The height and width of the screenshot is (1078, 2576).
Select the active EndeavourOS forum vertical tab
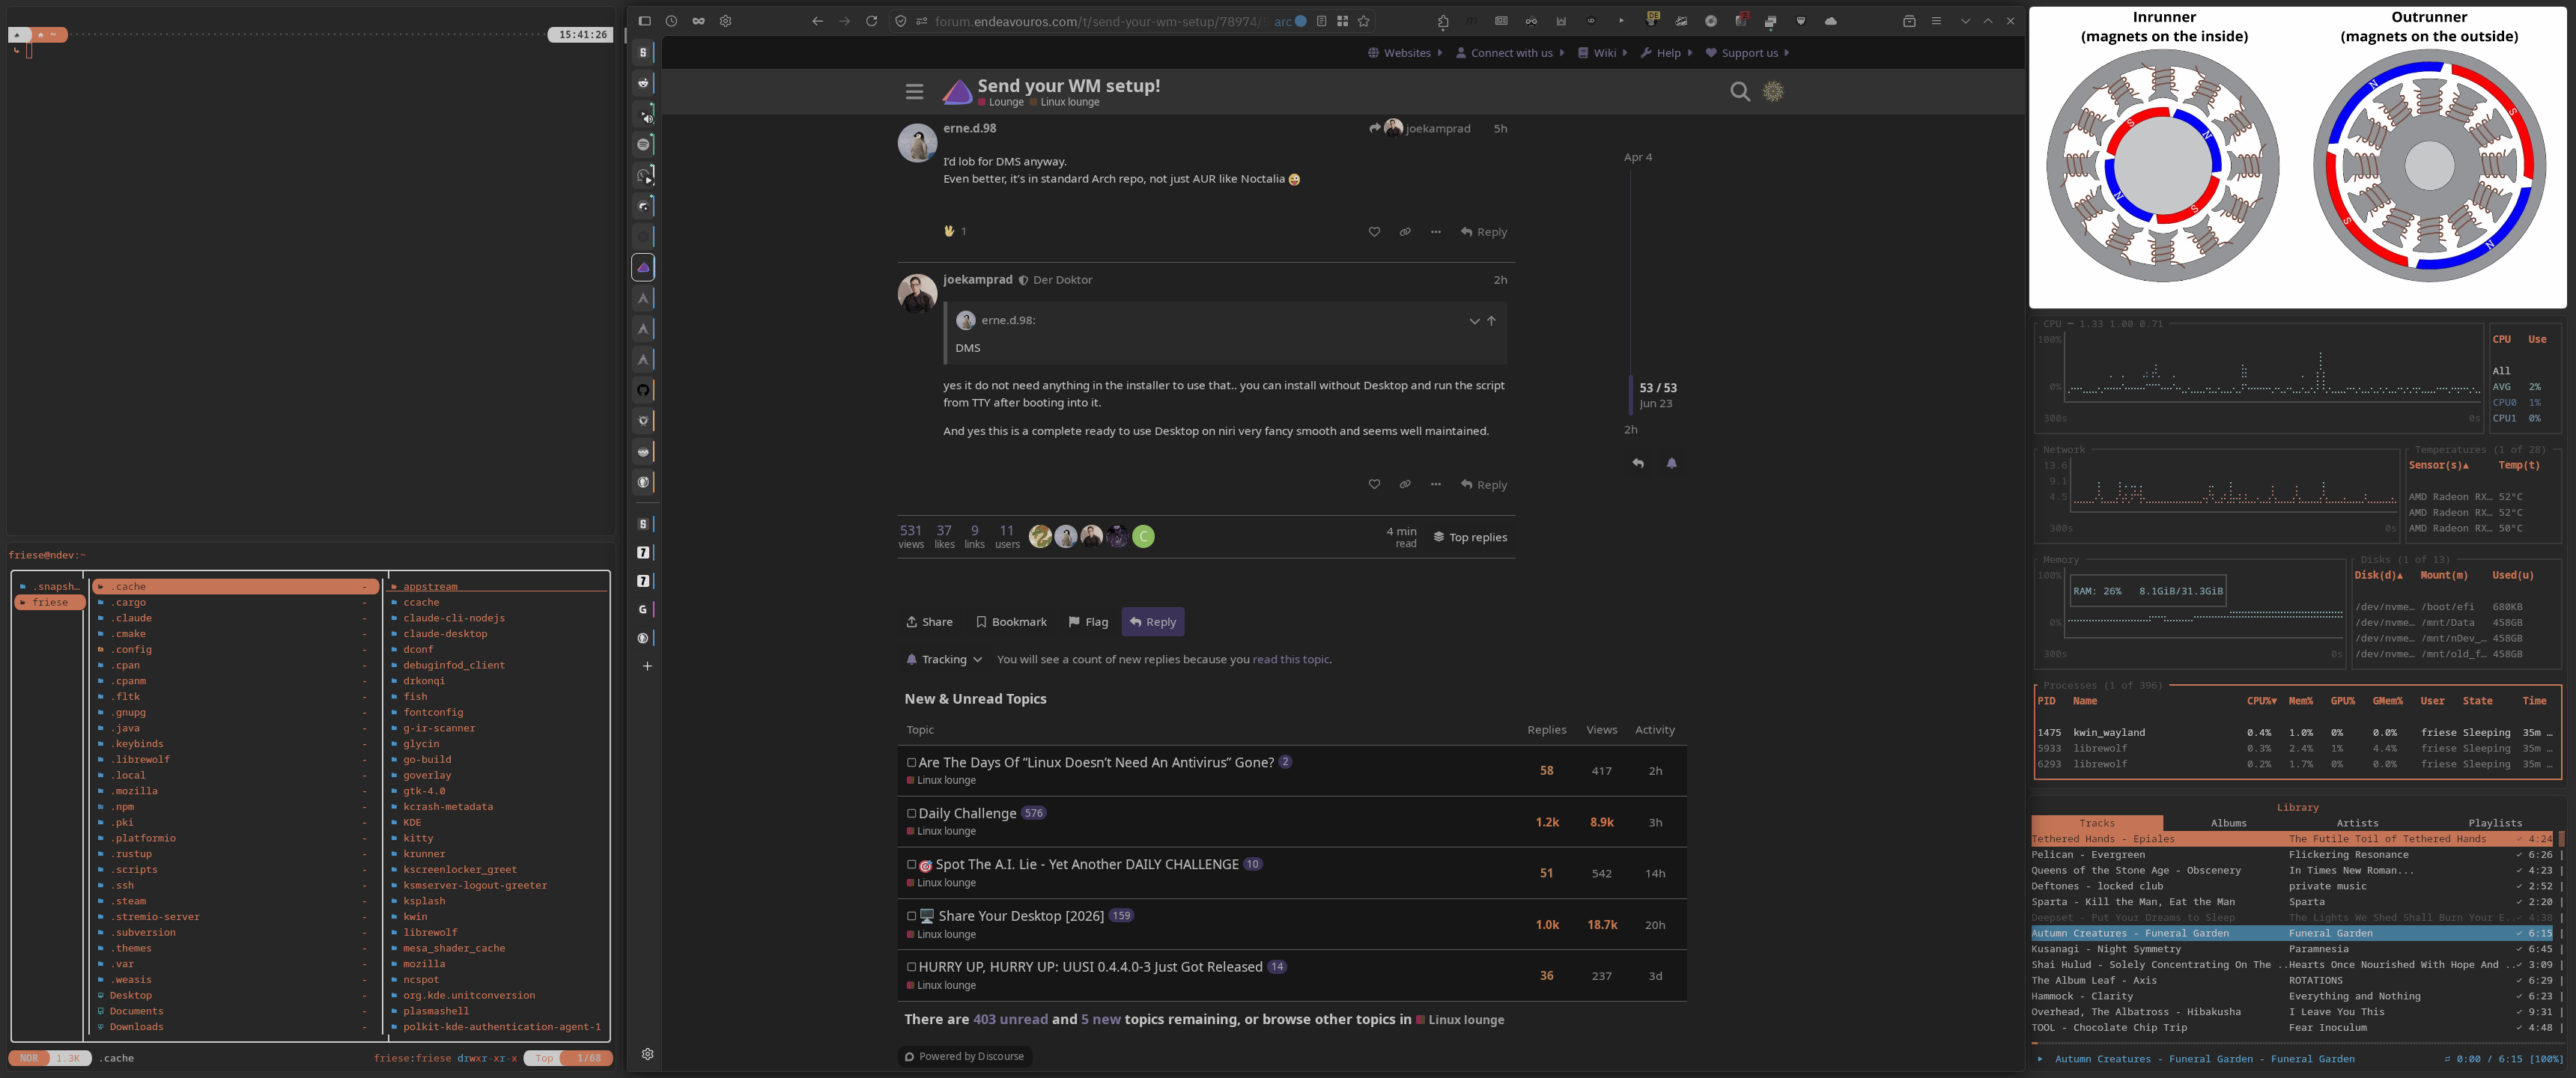(x=644, y=267)
